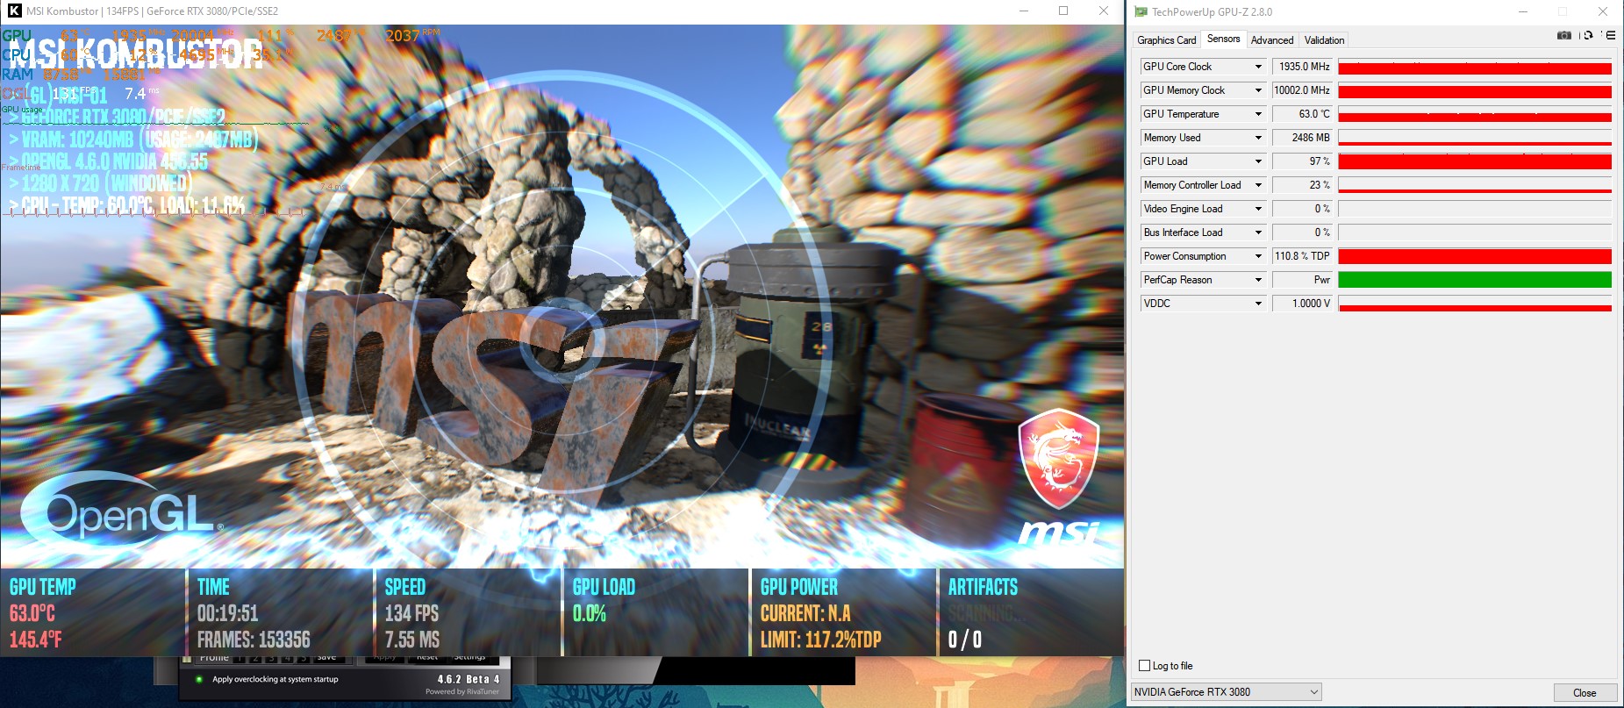Toggle Apply overclocking at system startup
Image resolution: width=1624 pixels, height=708 pixels.
tap(199, 679)
